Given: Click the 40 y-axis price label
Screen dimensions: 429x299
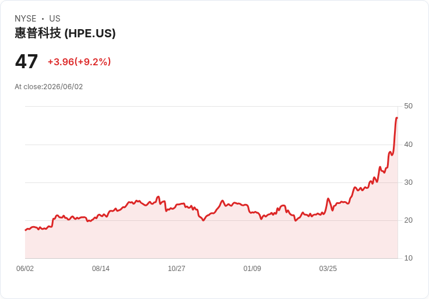Looking at the screenshot, I should coord(408,145).
